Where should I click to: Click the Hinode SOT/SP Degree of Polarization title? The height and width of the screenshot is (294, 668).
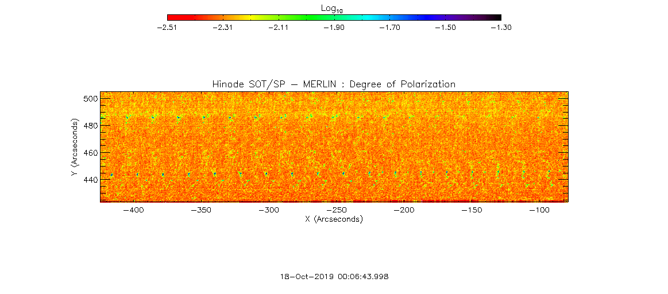point(334,84)
